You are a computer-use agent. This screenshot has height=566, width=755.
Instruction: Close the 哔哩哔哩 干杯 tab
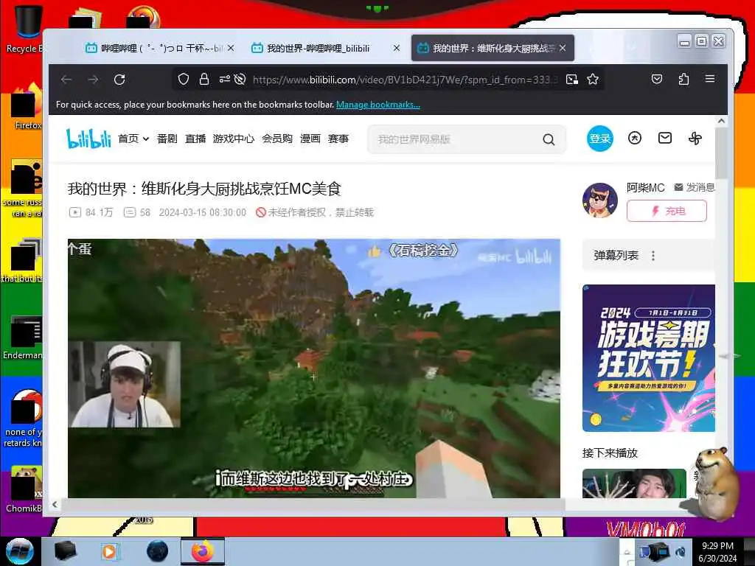pyautogui.click(x=231, y=48)
